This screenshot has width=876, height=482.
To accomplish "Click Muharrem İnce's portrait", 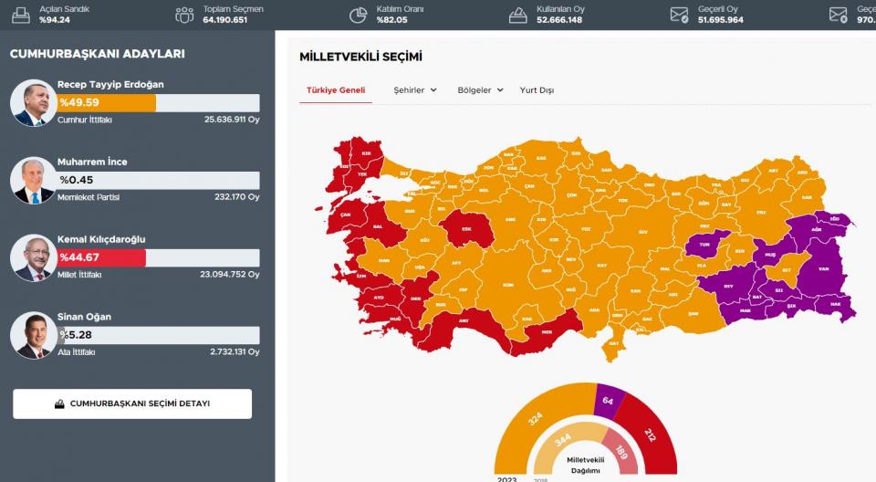I will click(33, 180).
